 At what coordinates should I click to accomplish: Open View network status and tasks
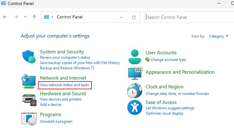[x=65, y=85]
